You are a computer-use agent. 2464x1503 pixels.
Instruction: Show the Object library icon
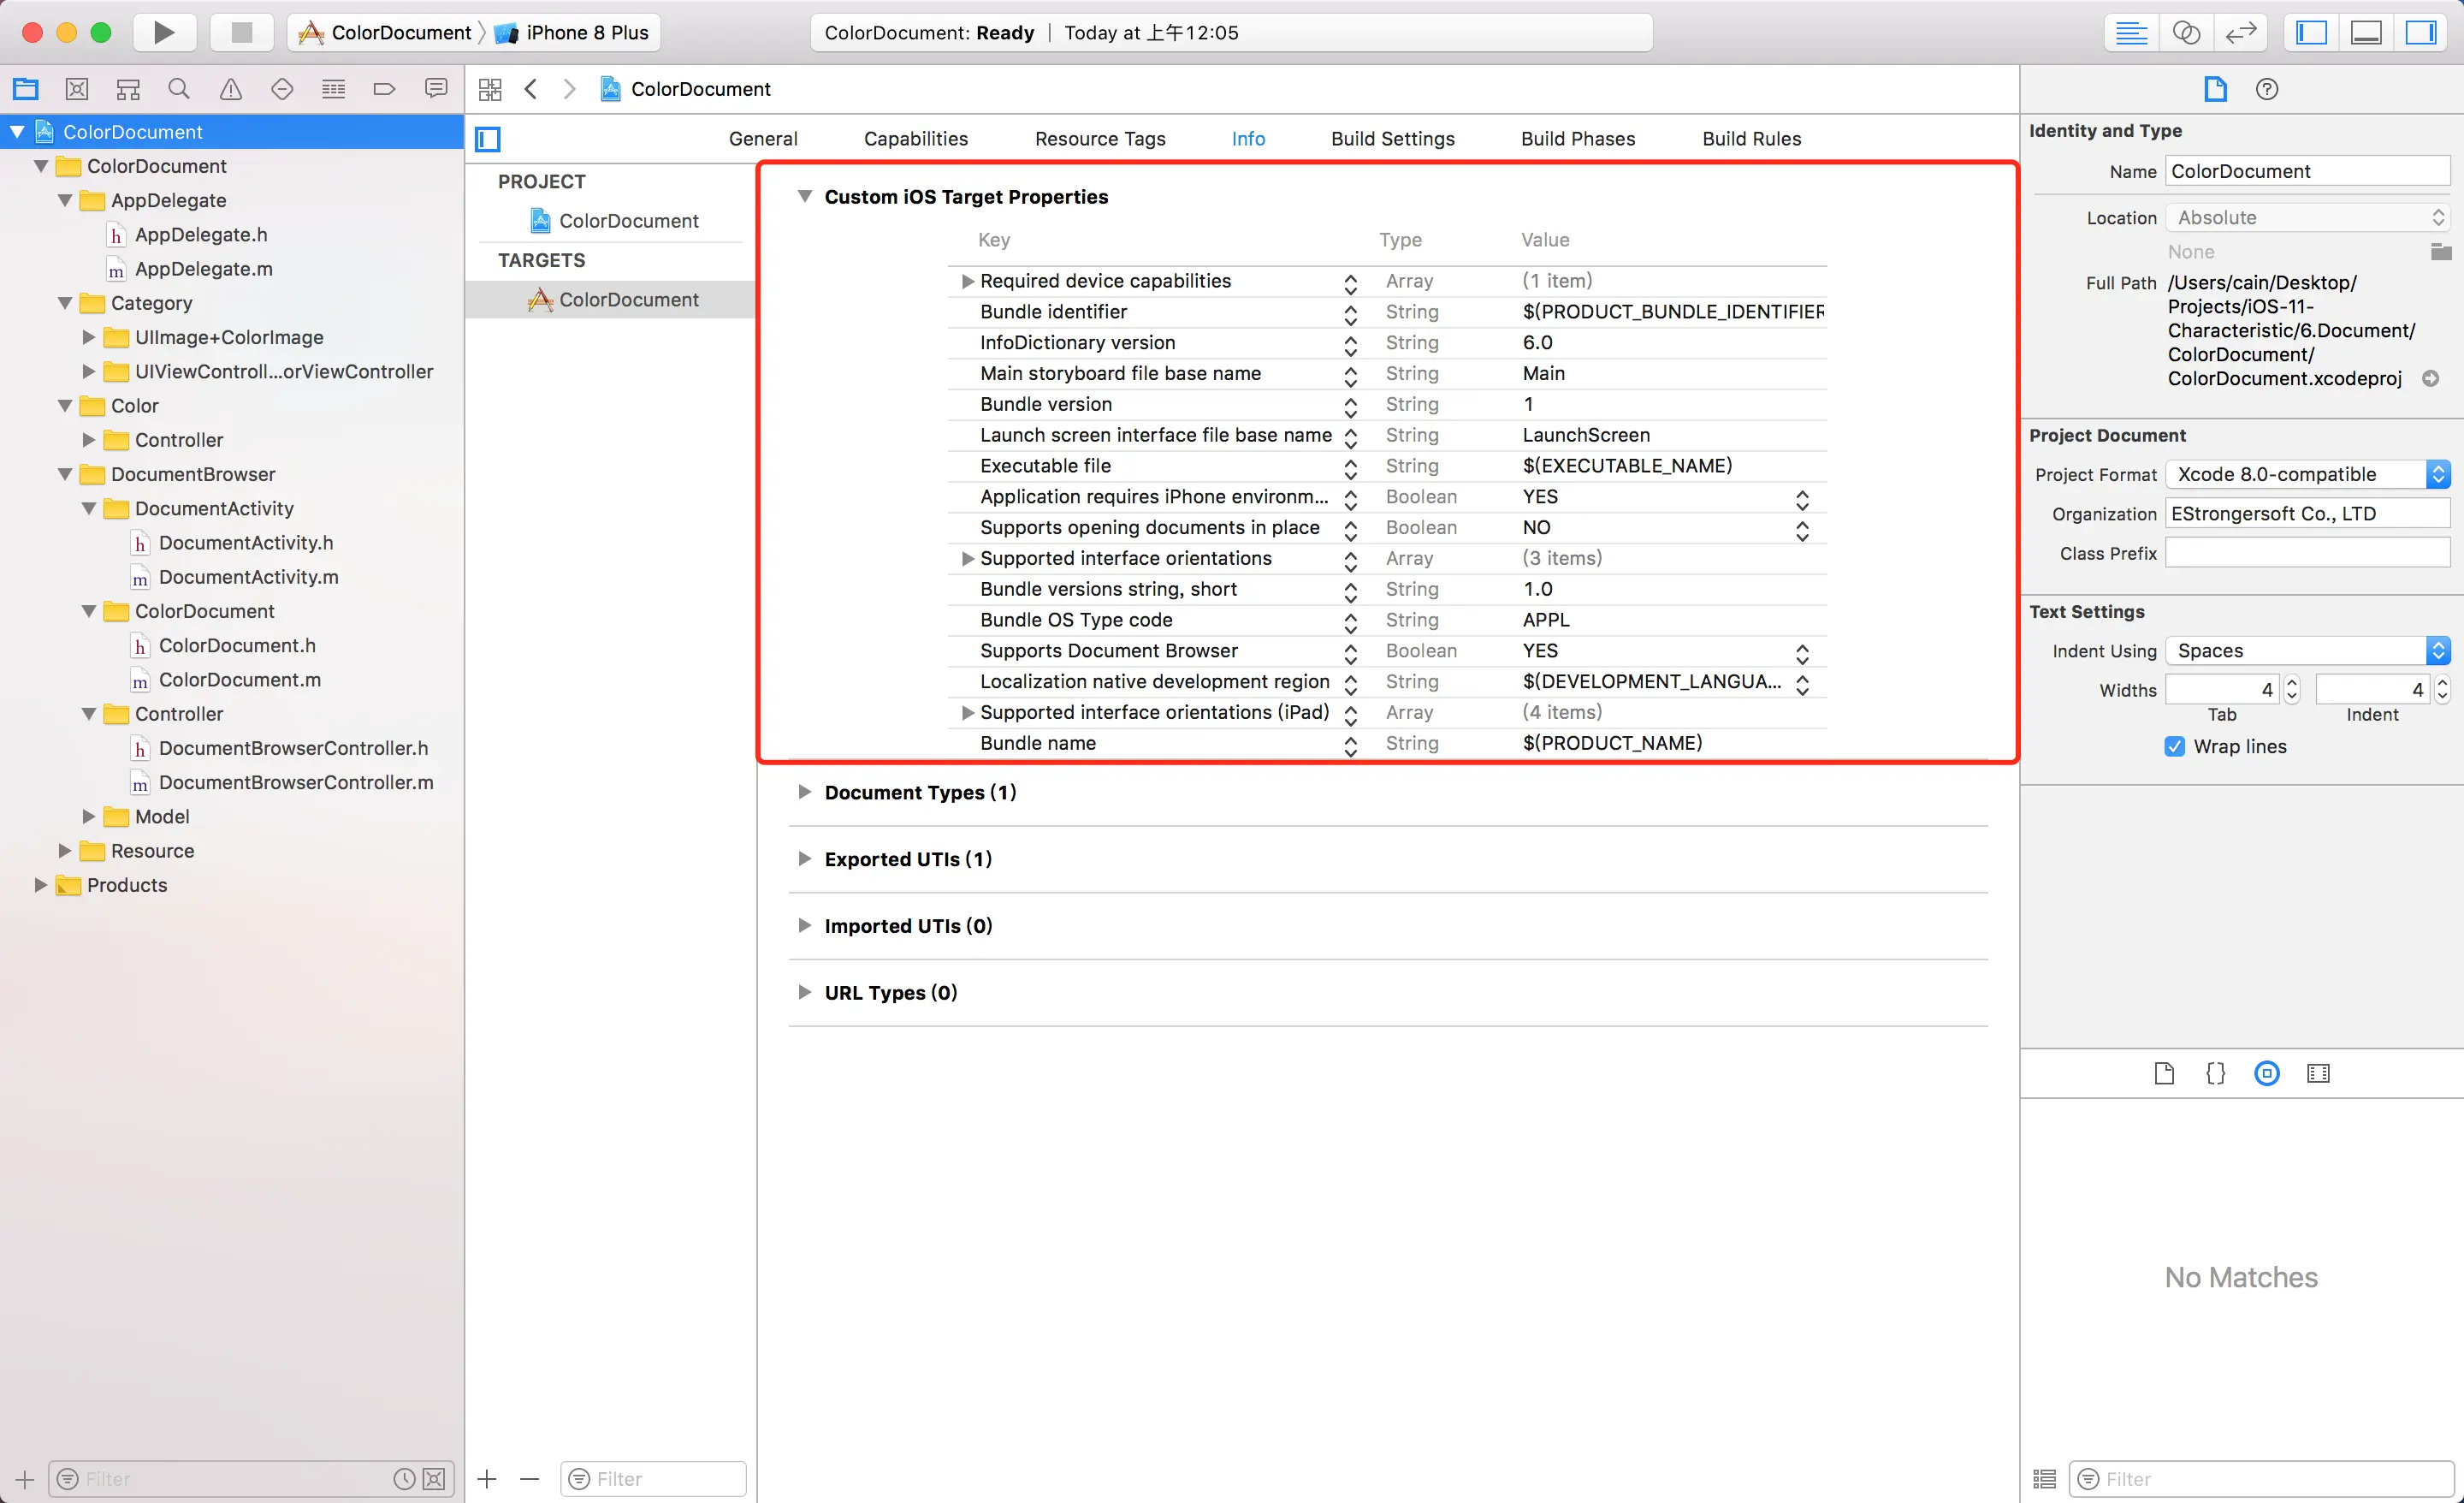(x=2267, y=1073)
